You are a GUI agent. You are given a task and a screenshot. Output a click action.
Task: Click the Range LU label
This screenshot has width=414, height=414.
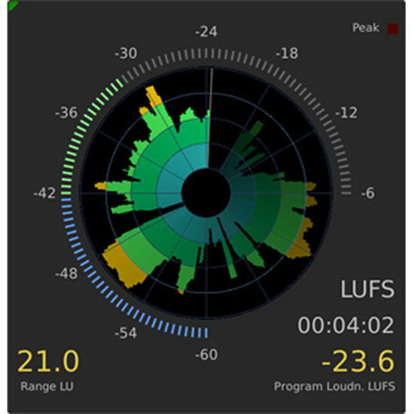click(x=47, y=387)
